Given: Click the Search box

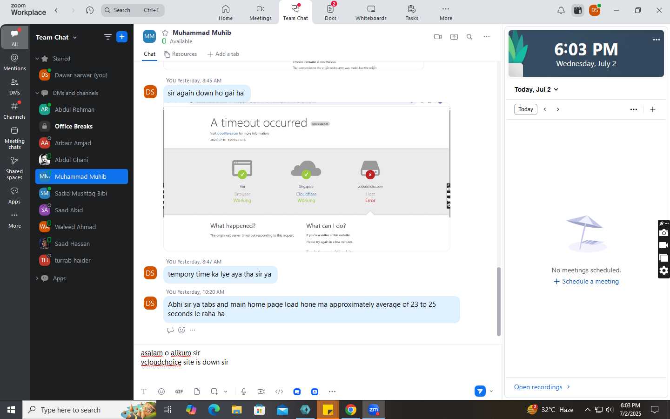Looking at the screenshot, I should pos(133,10).
